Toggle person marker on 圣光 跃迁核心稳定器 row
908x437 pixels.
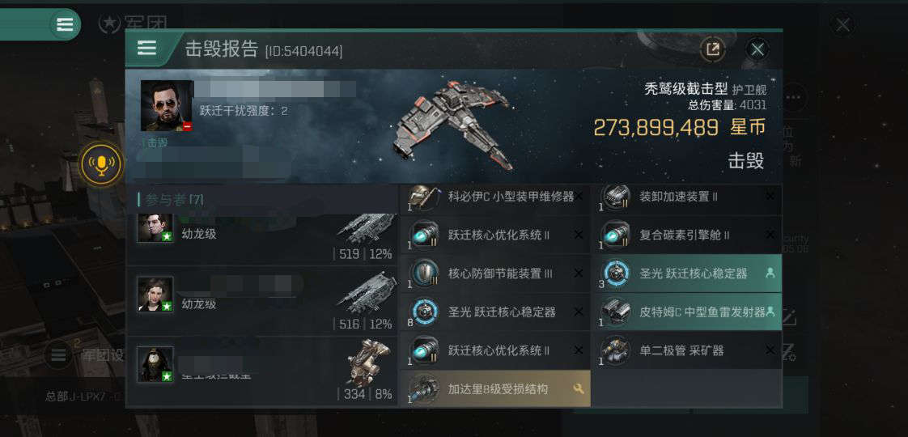point(770,274)
